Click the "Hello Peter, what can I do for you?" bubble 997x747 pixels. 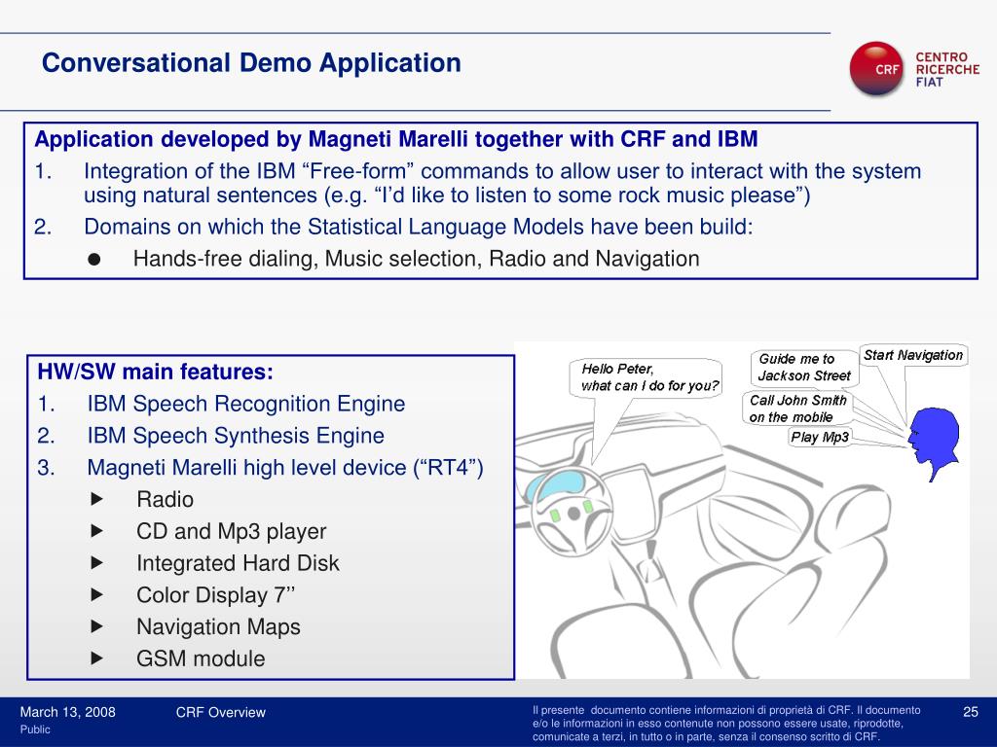646,377
